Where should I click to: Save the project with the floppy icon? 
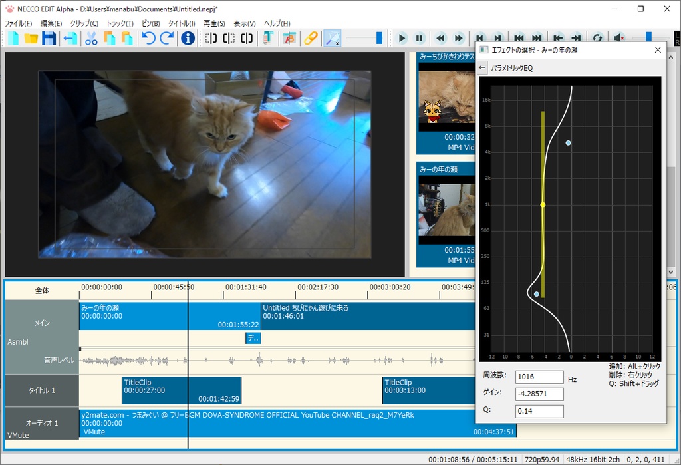[x=49, y=38]
